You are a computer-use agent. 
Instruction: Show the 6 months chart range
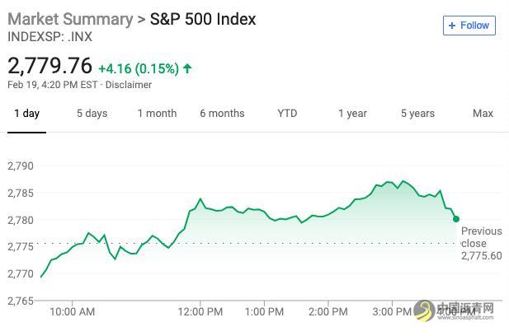pyautogui.click(x=222, y=114)
